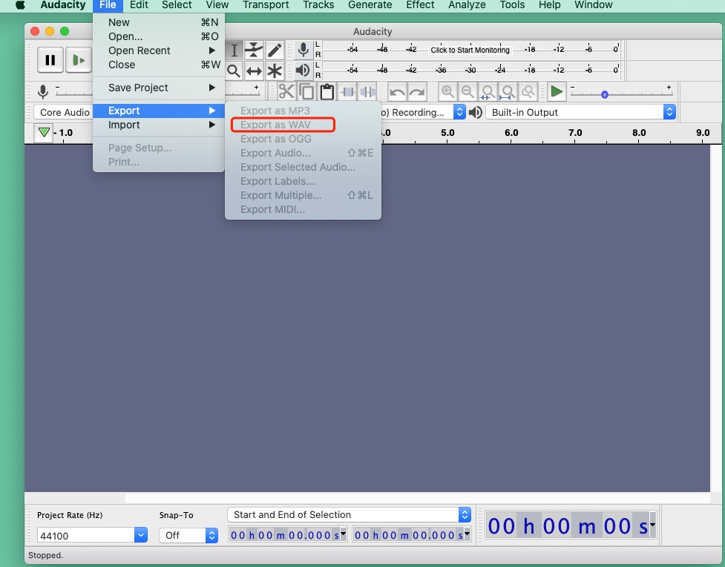
Task: Adjust the playback speed slider handle
Action: click(604, 94)
